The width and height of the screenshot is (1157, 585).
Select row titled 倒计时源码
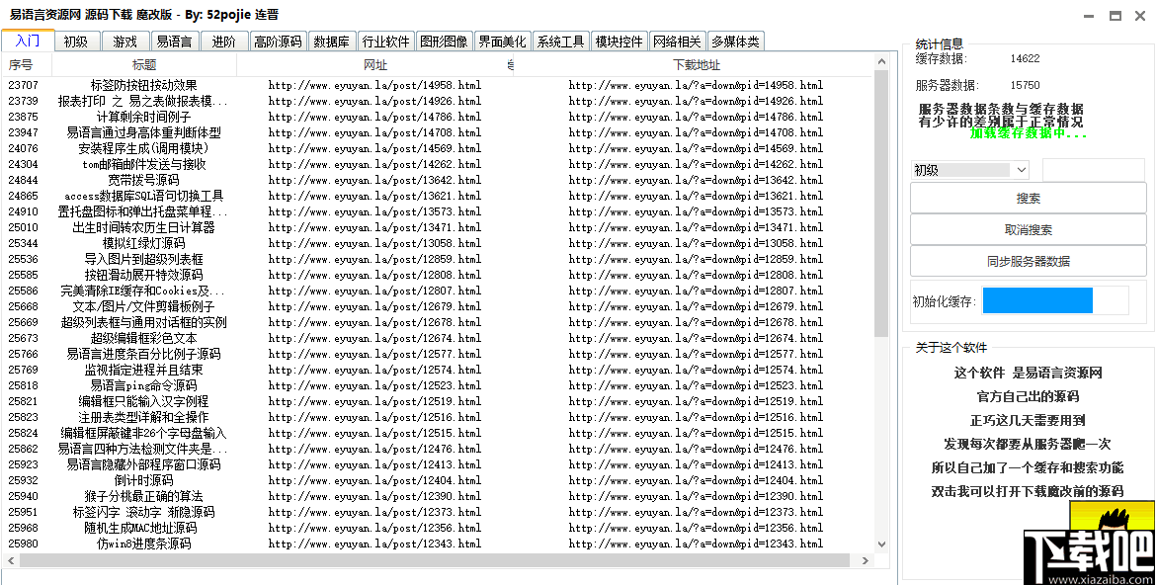pos(438,480)
